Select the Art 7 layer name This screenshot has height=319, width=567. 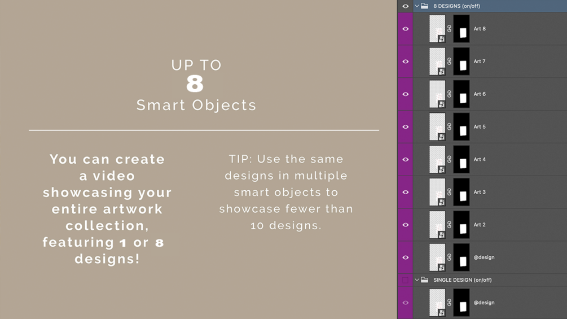tap(480, 62)
